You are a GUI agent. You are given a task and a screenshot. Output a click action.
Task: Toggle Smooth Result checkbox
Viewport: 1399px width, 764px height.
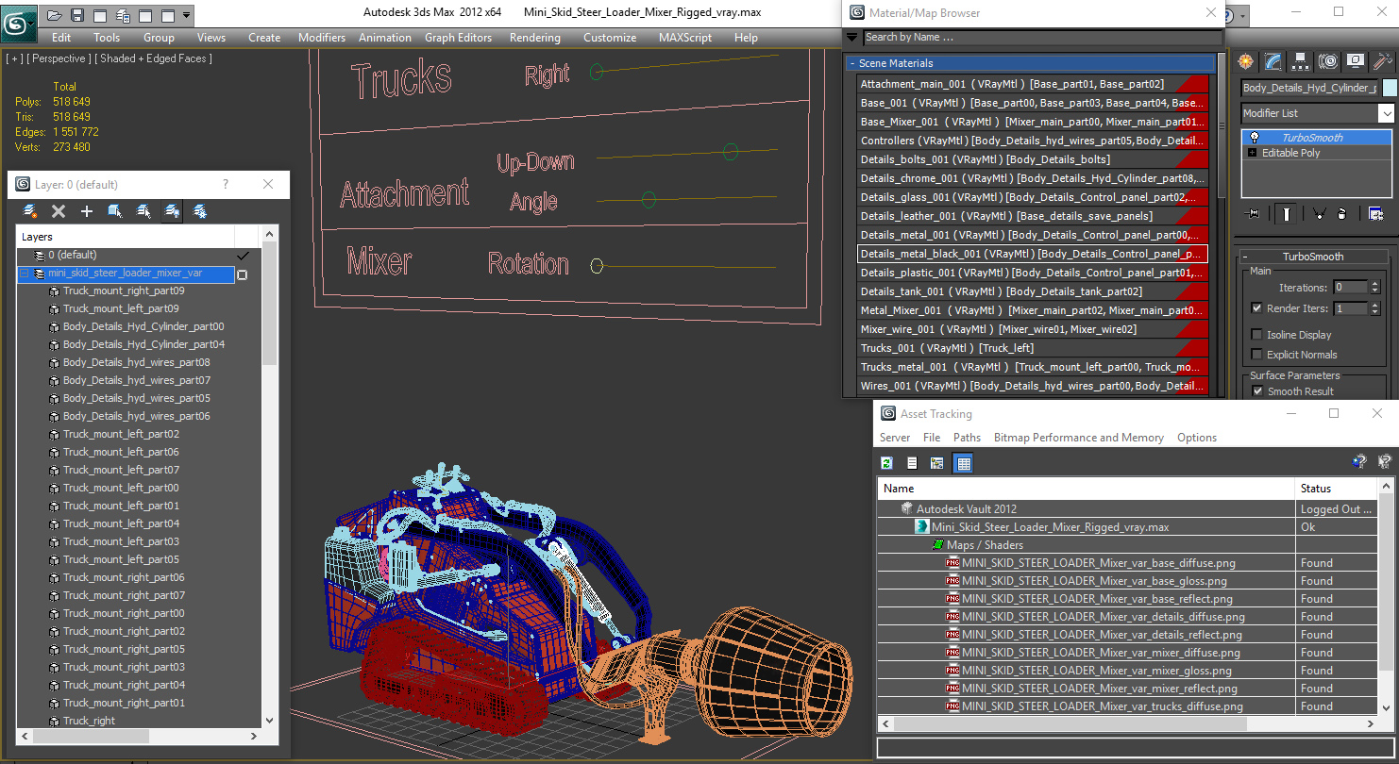pos(1256,391)
